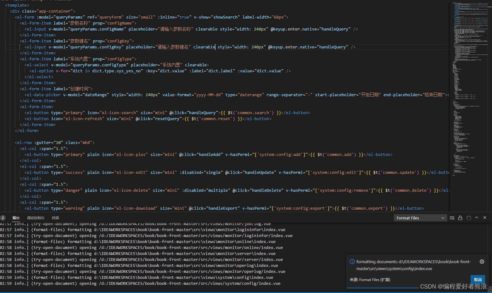This screenshot has width=492, height=293.
Task: Switch to the 输出 tab
Action: click(16, 218)
